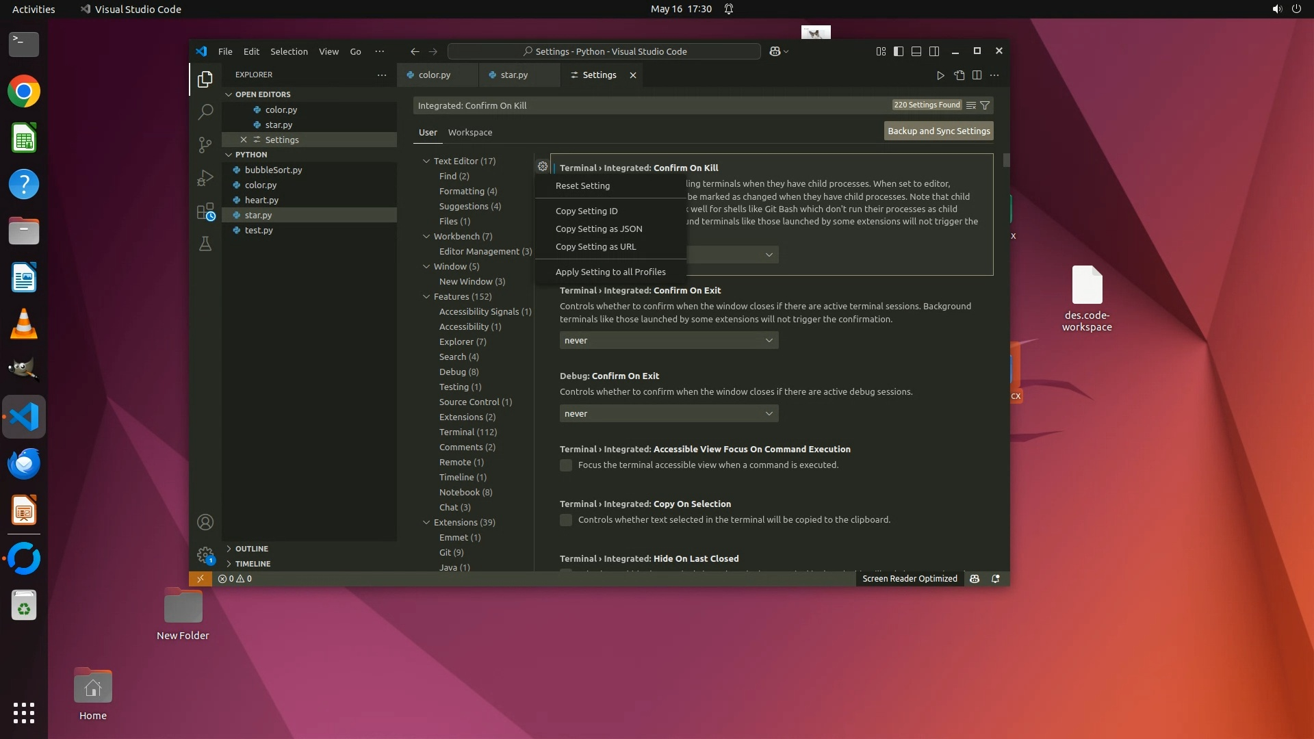Open Extensions view in activity bar
The width and height of the screenshot is (1314, 739).
[x=205, y=211]
